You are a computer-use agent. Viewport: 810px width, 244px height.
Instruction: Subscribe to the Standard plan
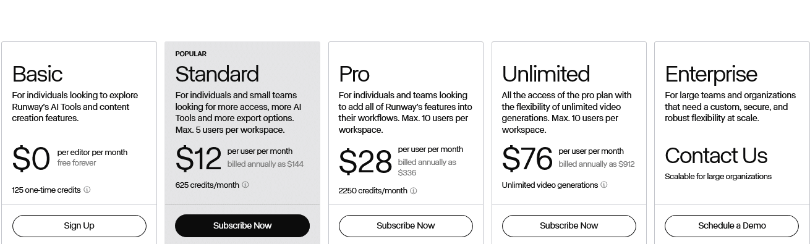tap(242, 225)
